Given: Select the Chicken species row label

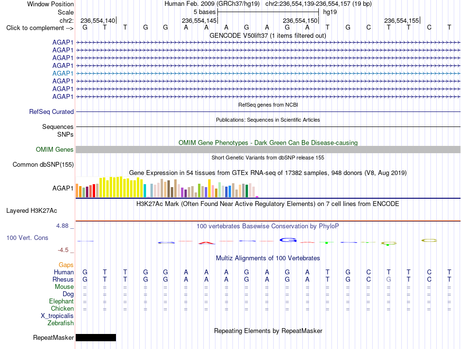Looking at the screenshot, I should (x=62, y=308).
